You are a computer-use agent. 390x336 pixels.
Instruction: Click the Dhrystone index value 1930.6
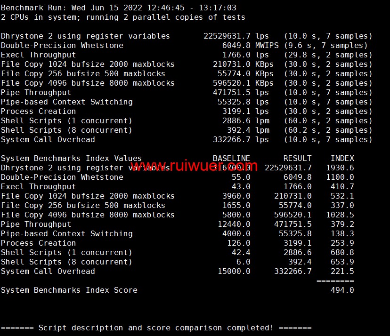340,168
